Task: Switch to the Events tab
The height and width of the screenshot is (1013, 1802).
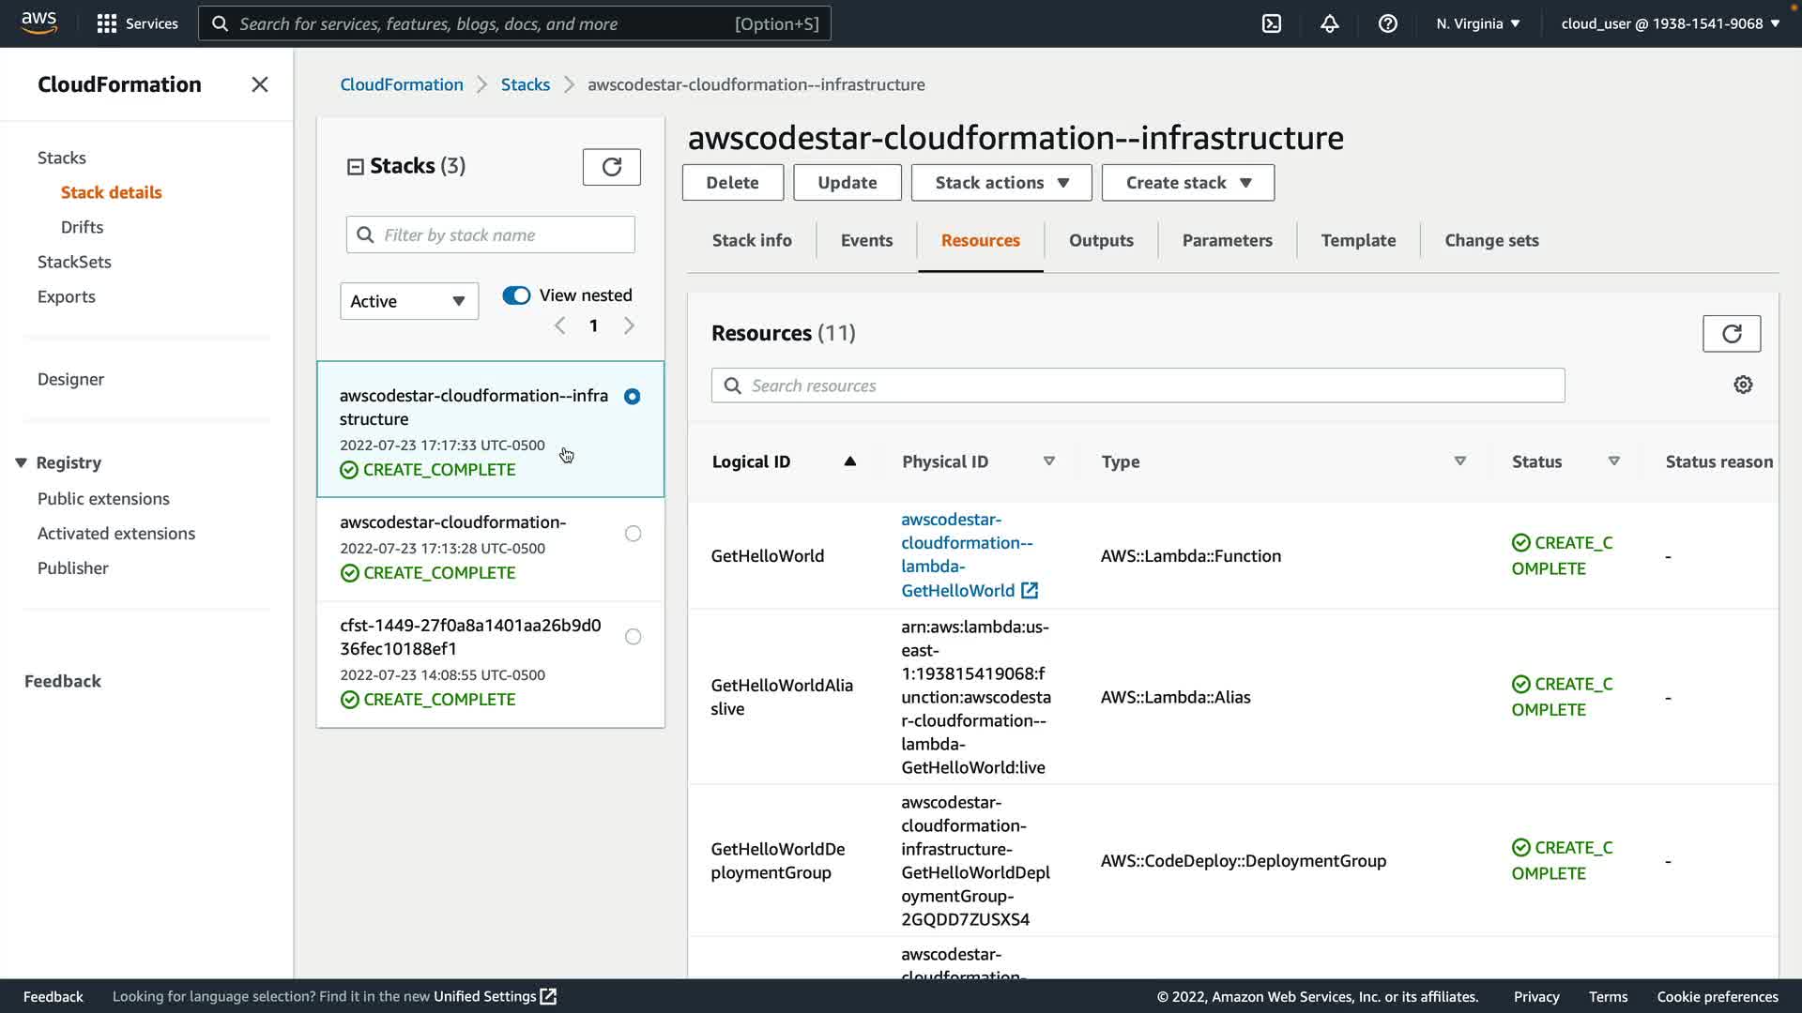Action: pyautogui.click(x=865, y=241)
